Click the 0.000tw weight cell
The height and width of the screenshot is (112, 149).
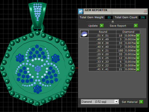click(130, 65)
